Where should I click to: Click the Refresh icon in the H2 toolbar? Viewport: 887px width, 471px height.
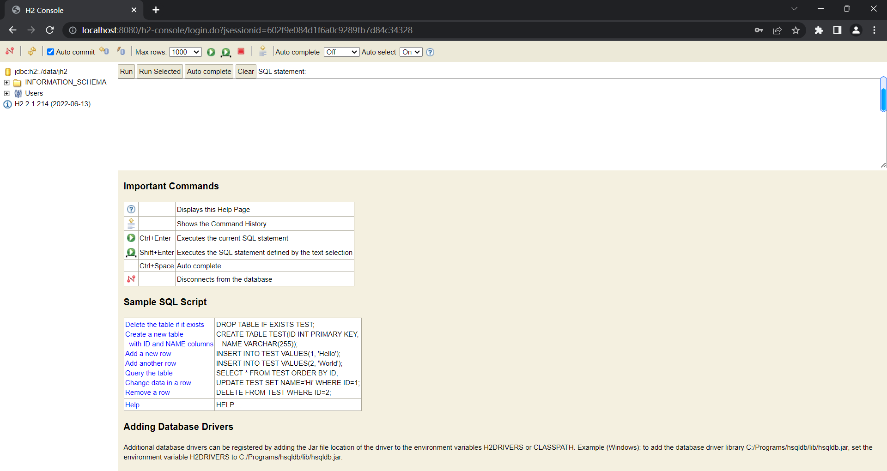point(31,51)
